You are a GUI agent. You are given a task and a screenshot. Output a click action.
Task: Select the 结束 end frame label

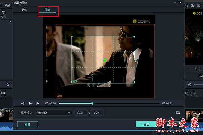coord(75,81)
